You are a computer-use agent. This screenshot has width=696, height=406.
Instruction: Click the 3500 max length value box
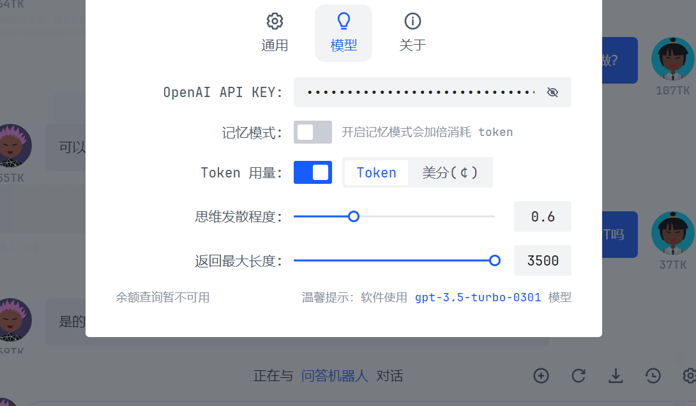(542, 260)
